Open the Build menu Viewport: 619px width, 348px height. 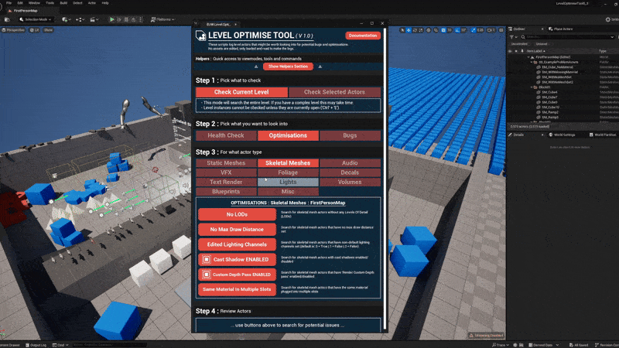(63, 3)
